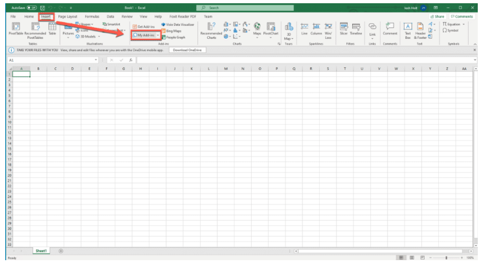
Task: Insert a Column sparkline
Action: tap(316, 30)
